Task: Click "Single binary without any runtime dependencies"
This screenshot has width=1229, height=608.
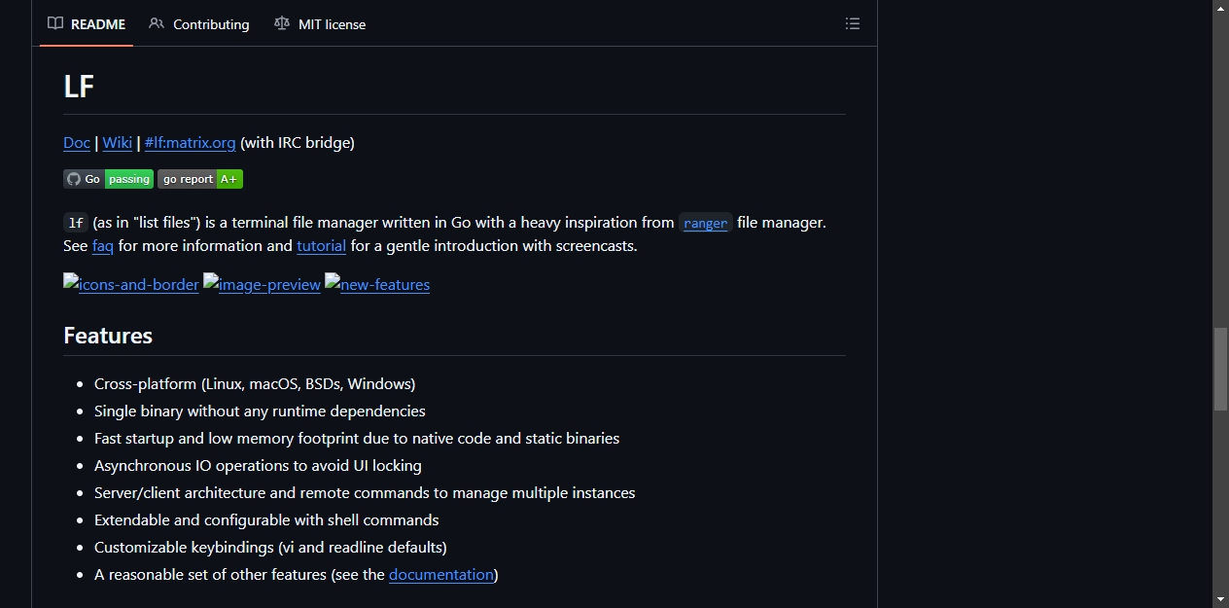Action: tap(260, 411)
